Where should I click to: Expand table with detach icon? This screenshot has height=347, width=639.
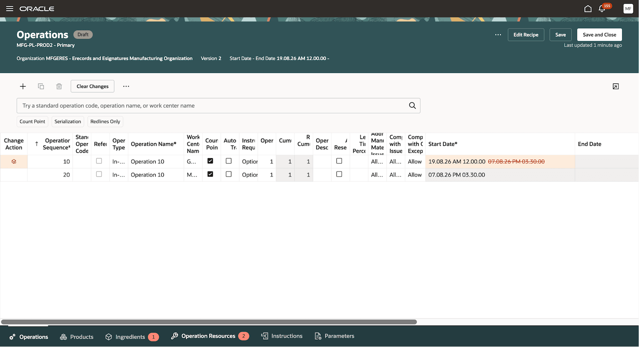[616, 86]
